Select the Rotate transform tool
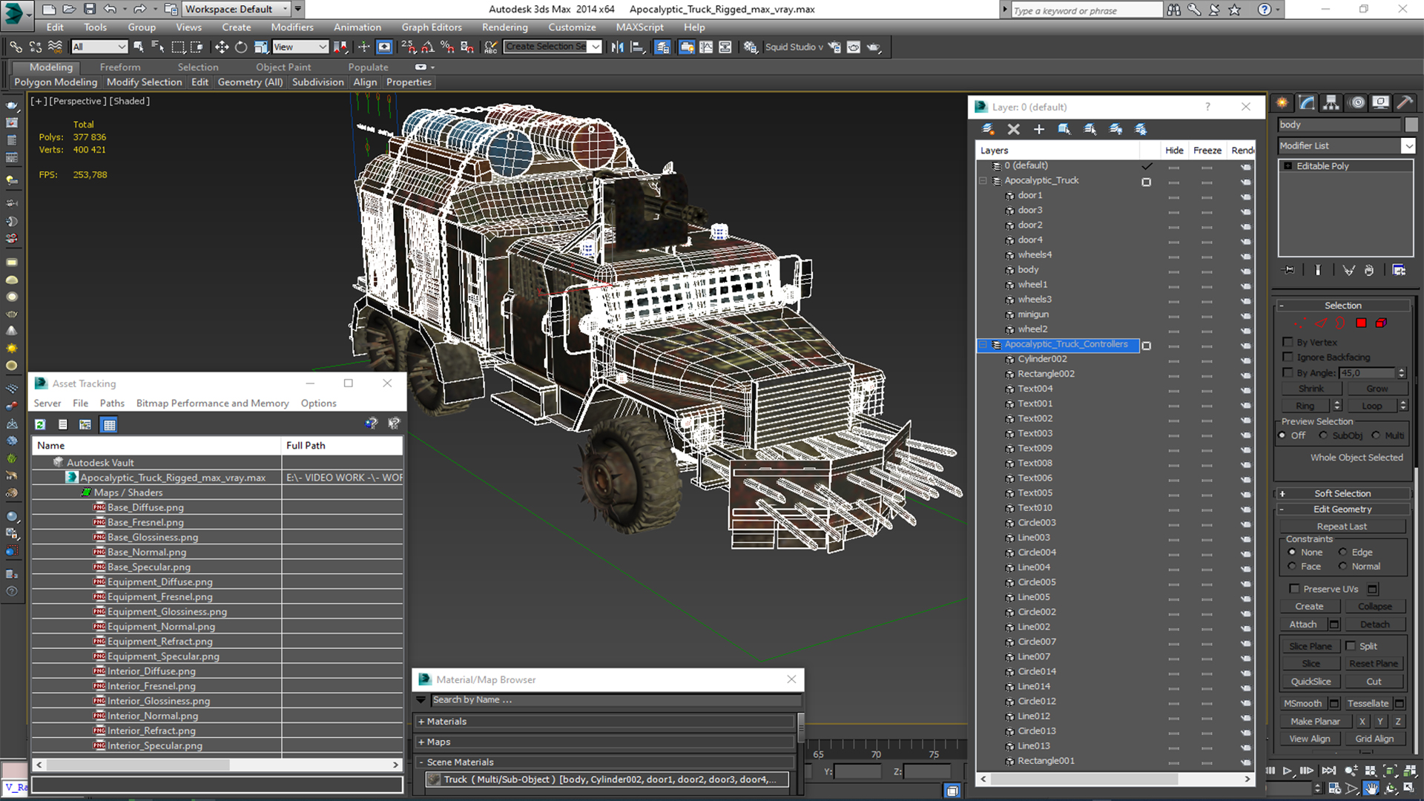Screen dimensions: 1424x801 click(x=241, y=47)
